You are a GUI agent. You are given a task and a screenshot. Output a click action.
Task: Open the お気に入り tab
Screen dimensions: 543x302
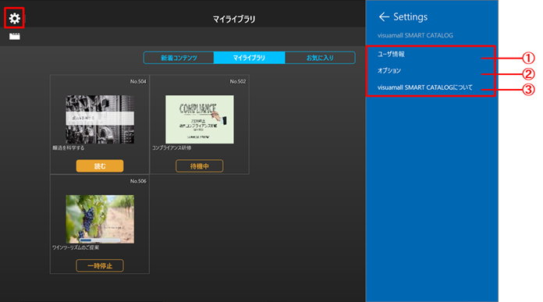320,58
